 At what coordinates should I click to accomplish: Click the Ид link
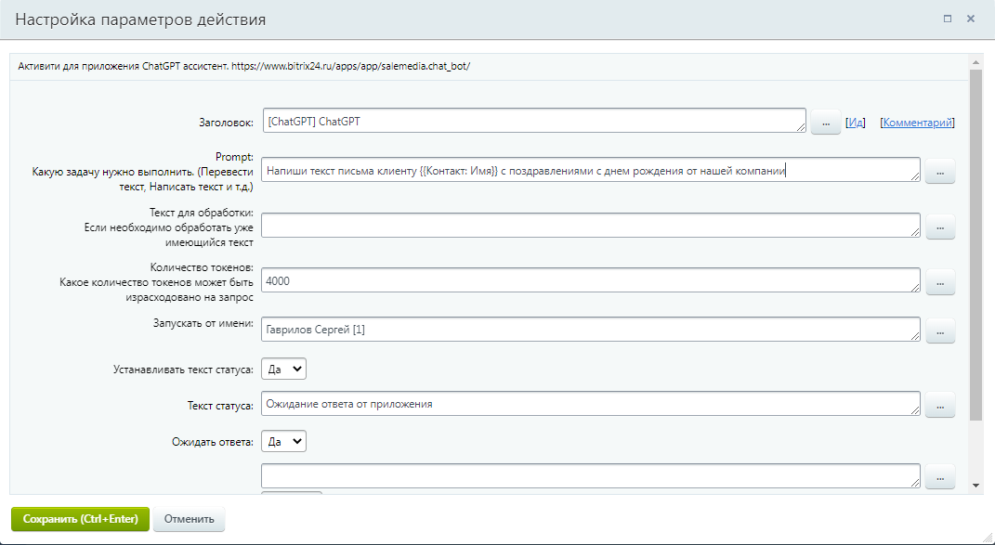[856, 123]
